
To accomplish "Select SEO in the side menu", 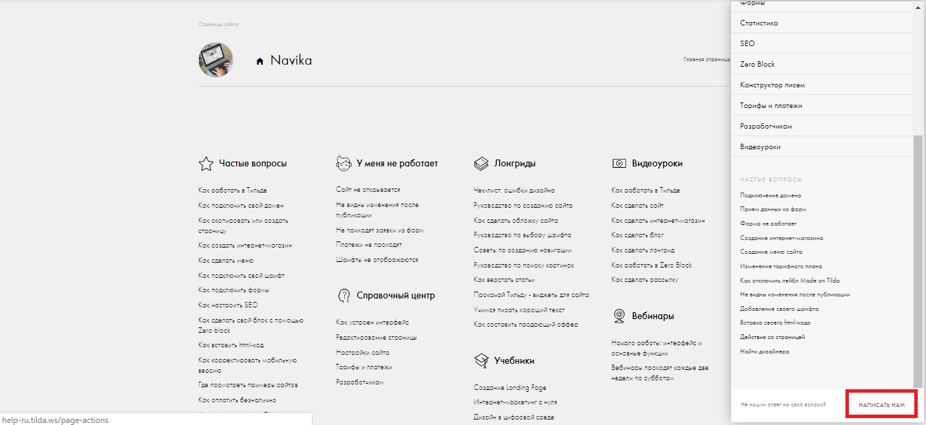I will tap(747, 43).
